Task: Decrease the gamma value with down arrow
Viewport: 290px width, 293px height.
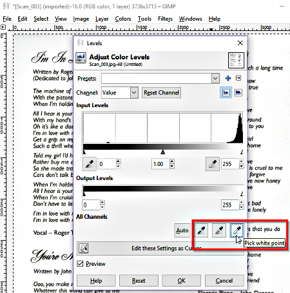Action: 172,167
